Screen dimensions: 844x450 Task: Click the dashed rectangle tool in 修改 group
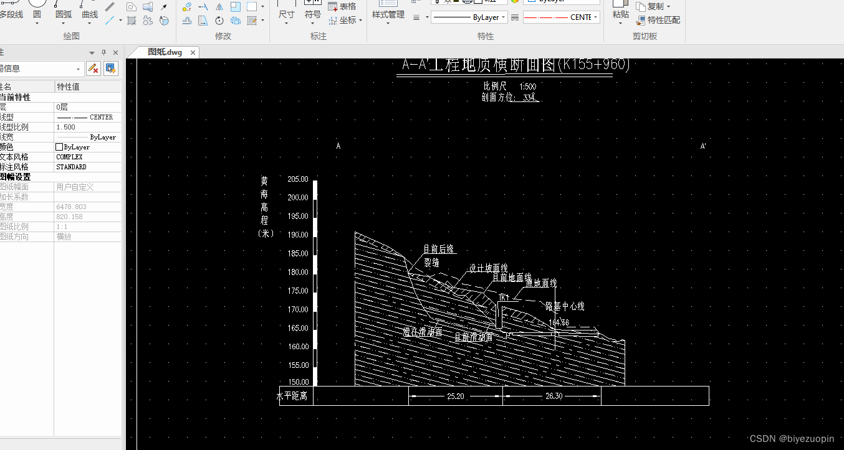(252, 7)
